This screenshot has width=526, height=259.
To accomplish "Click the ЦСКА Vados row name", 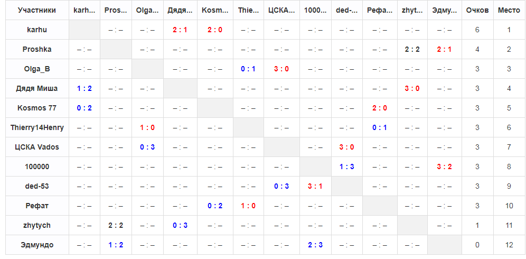I will (x=37, y=147).
